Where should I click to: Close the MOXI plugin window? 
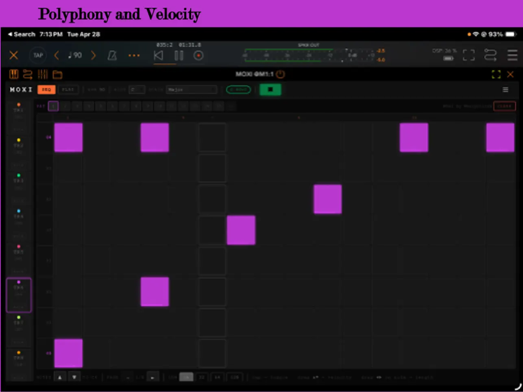coord(510,74)
